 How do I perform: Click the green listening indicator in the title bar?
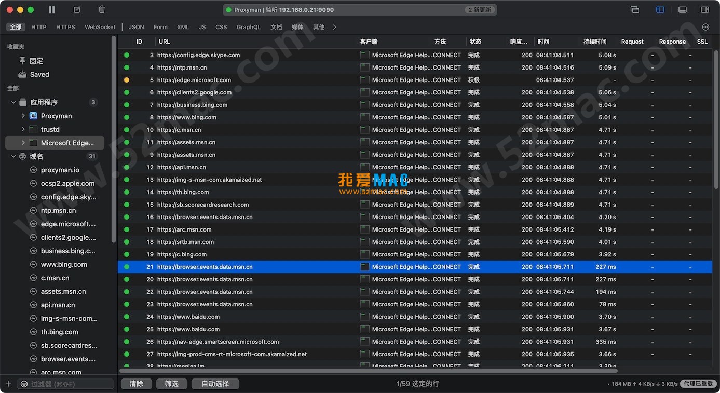229,10
